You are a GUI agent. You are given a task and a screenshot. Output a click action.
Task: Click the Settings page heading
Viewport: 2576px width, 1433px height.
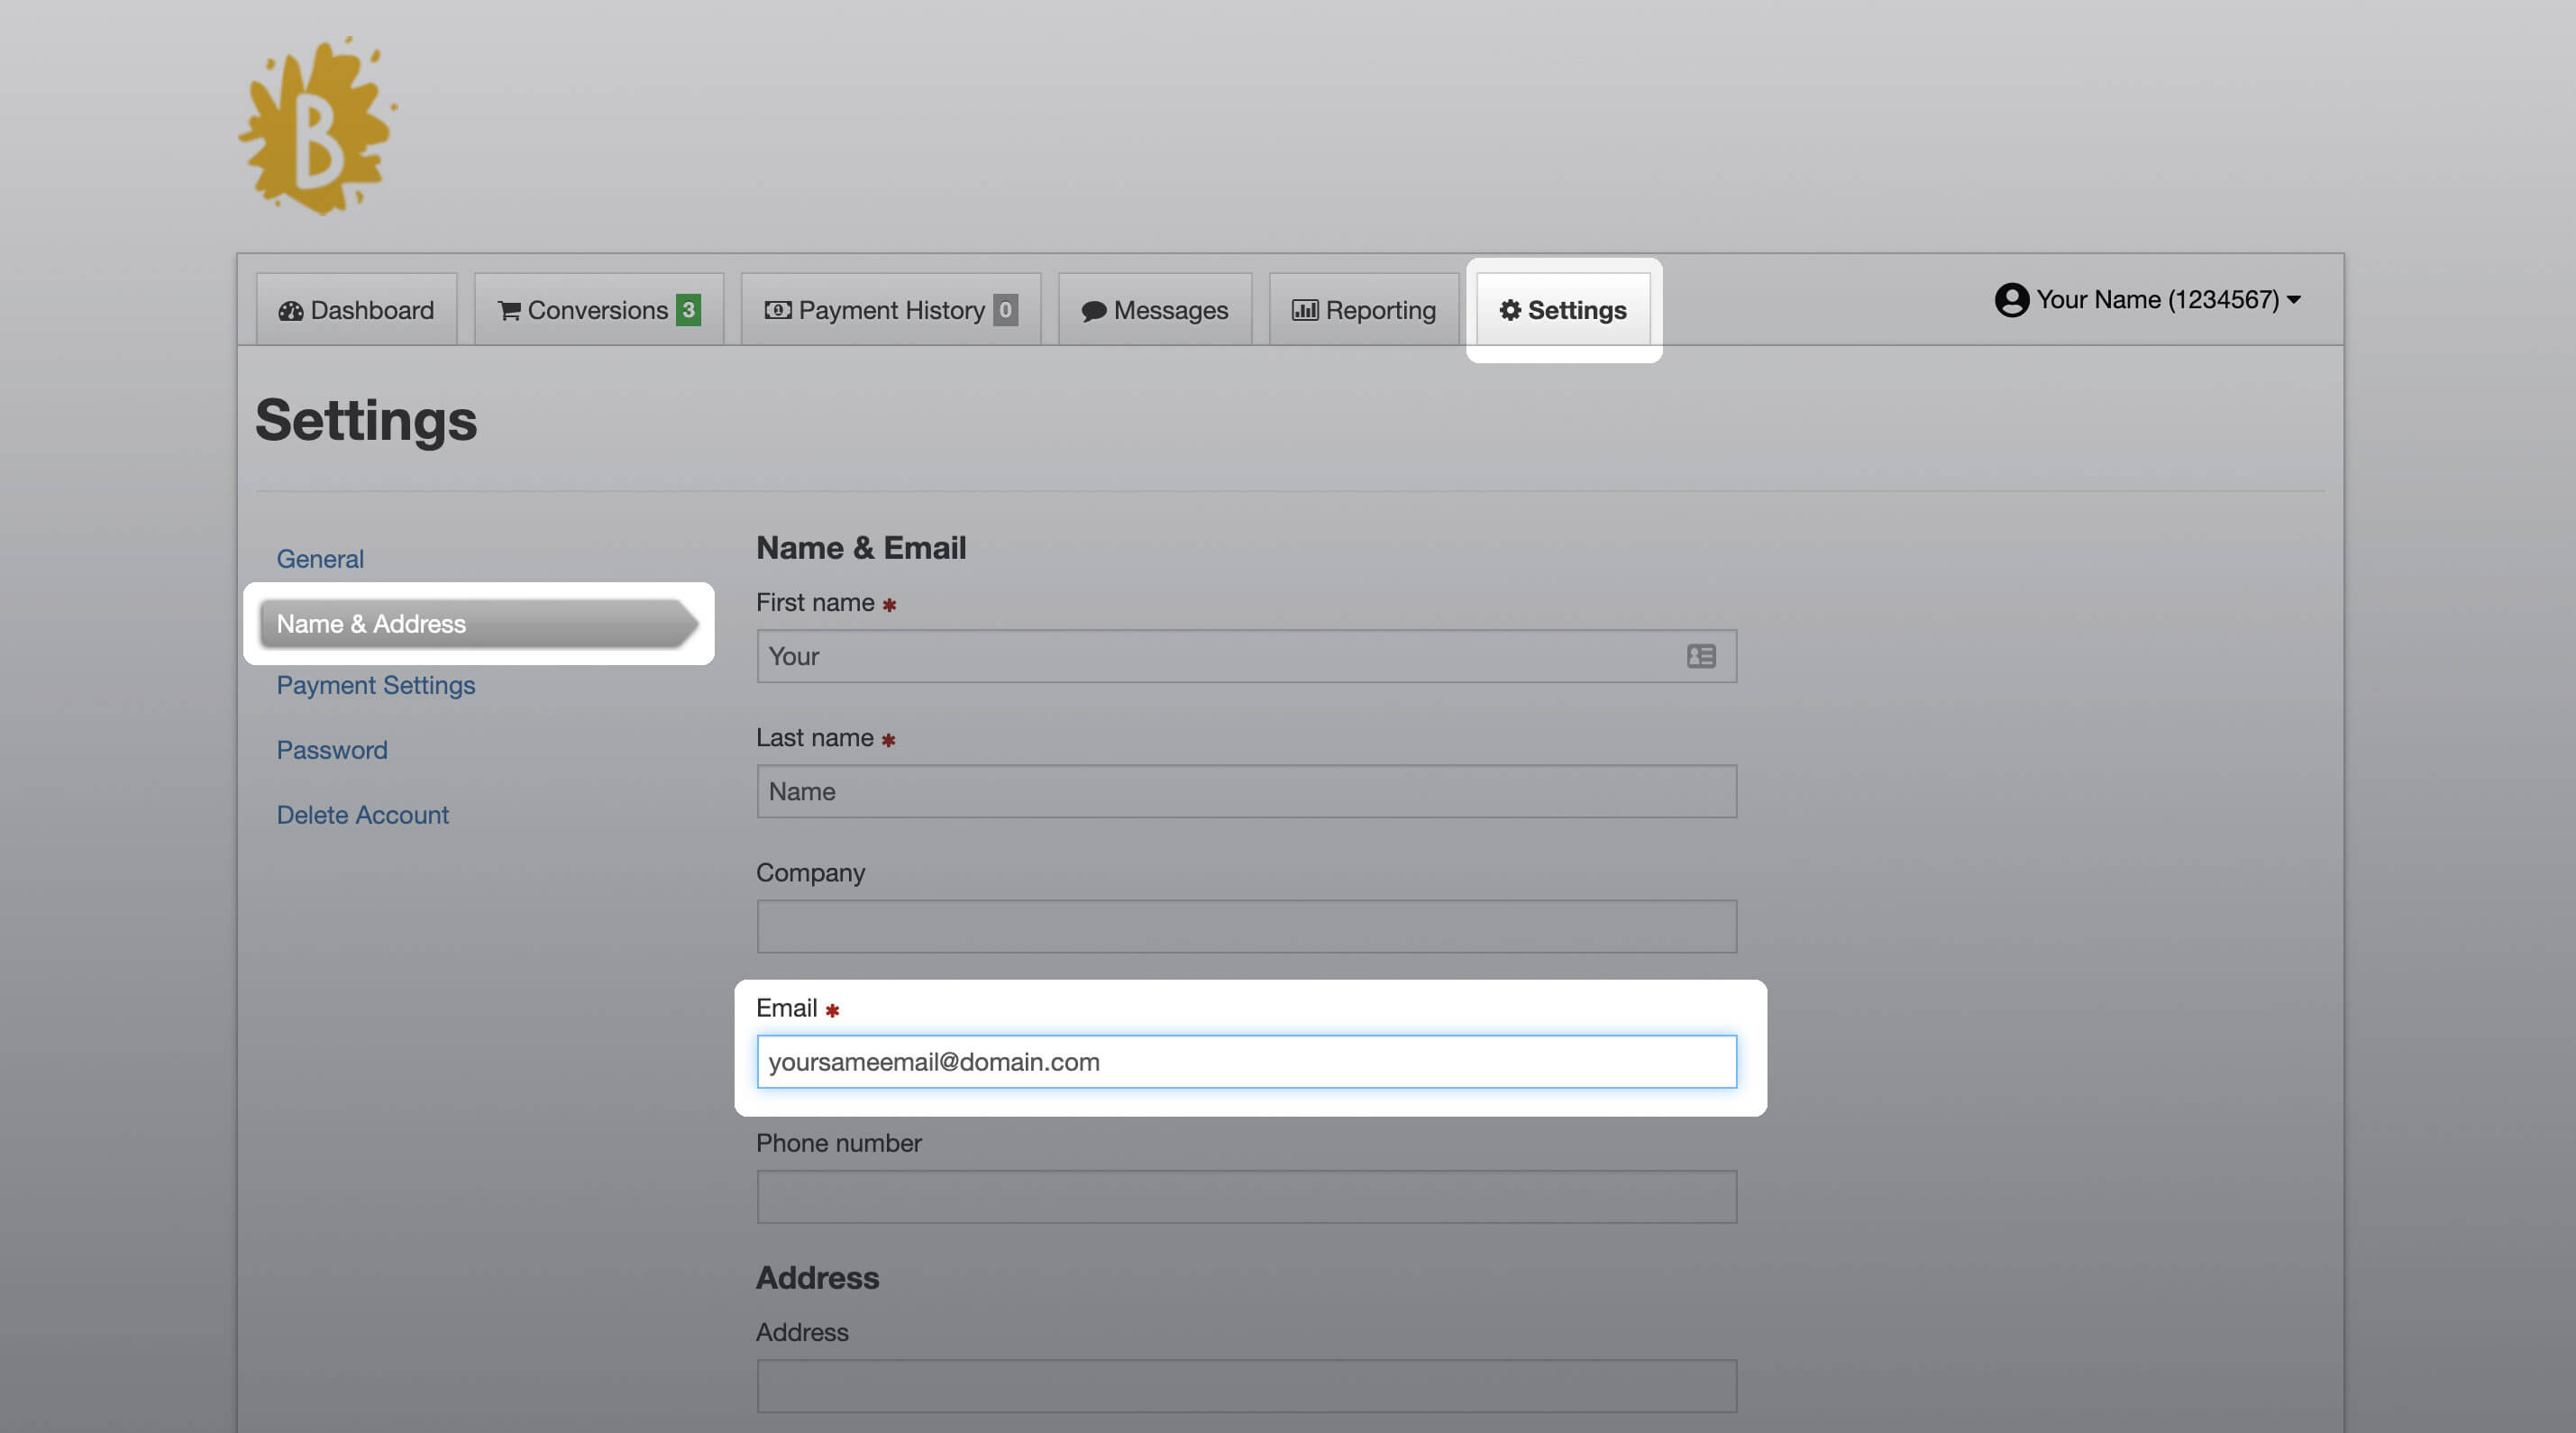[366, 420]
